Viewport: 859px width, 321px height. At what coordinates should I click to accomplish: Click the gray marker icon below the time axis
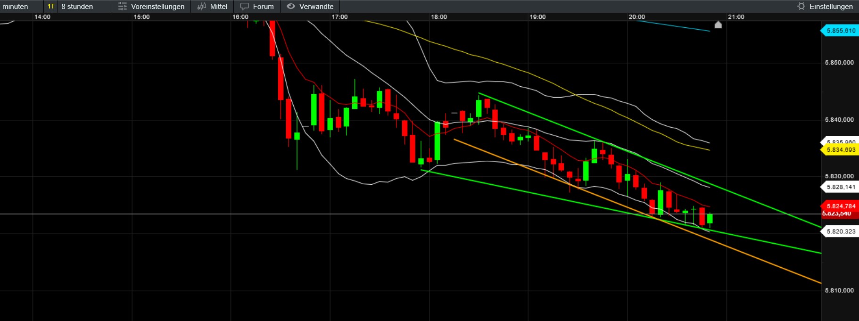(718, 25)
